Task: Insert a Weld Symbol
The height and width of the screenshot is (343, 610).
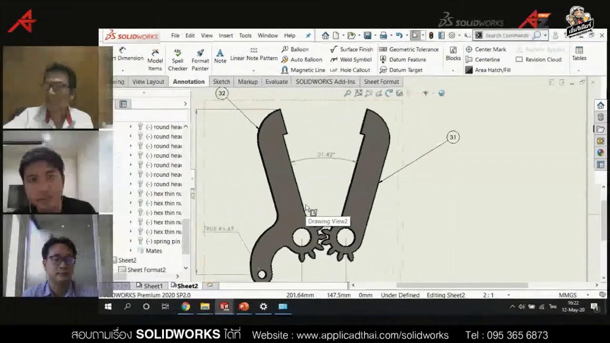Action: coord(351,60)
